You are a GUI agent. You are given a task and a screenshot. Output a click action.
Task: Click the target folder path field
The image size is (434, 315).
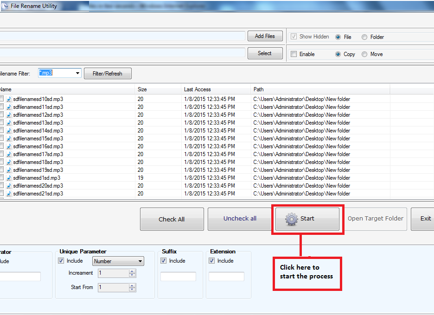(x=122, y=53)
